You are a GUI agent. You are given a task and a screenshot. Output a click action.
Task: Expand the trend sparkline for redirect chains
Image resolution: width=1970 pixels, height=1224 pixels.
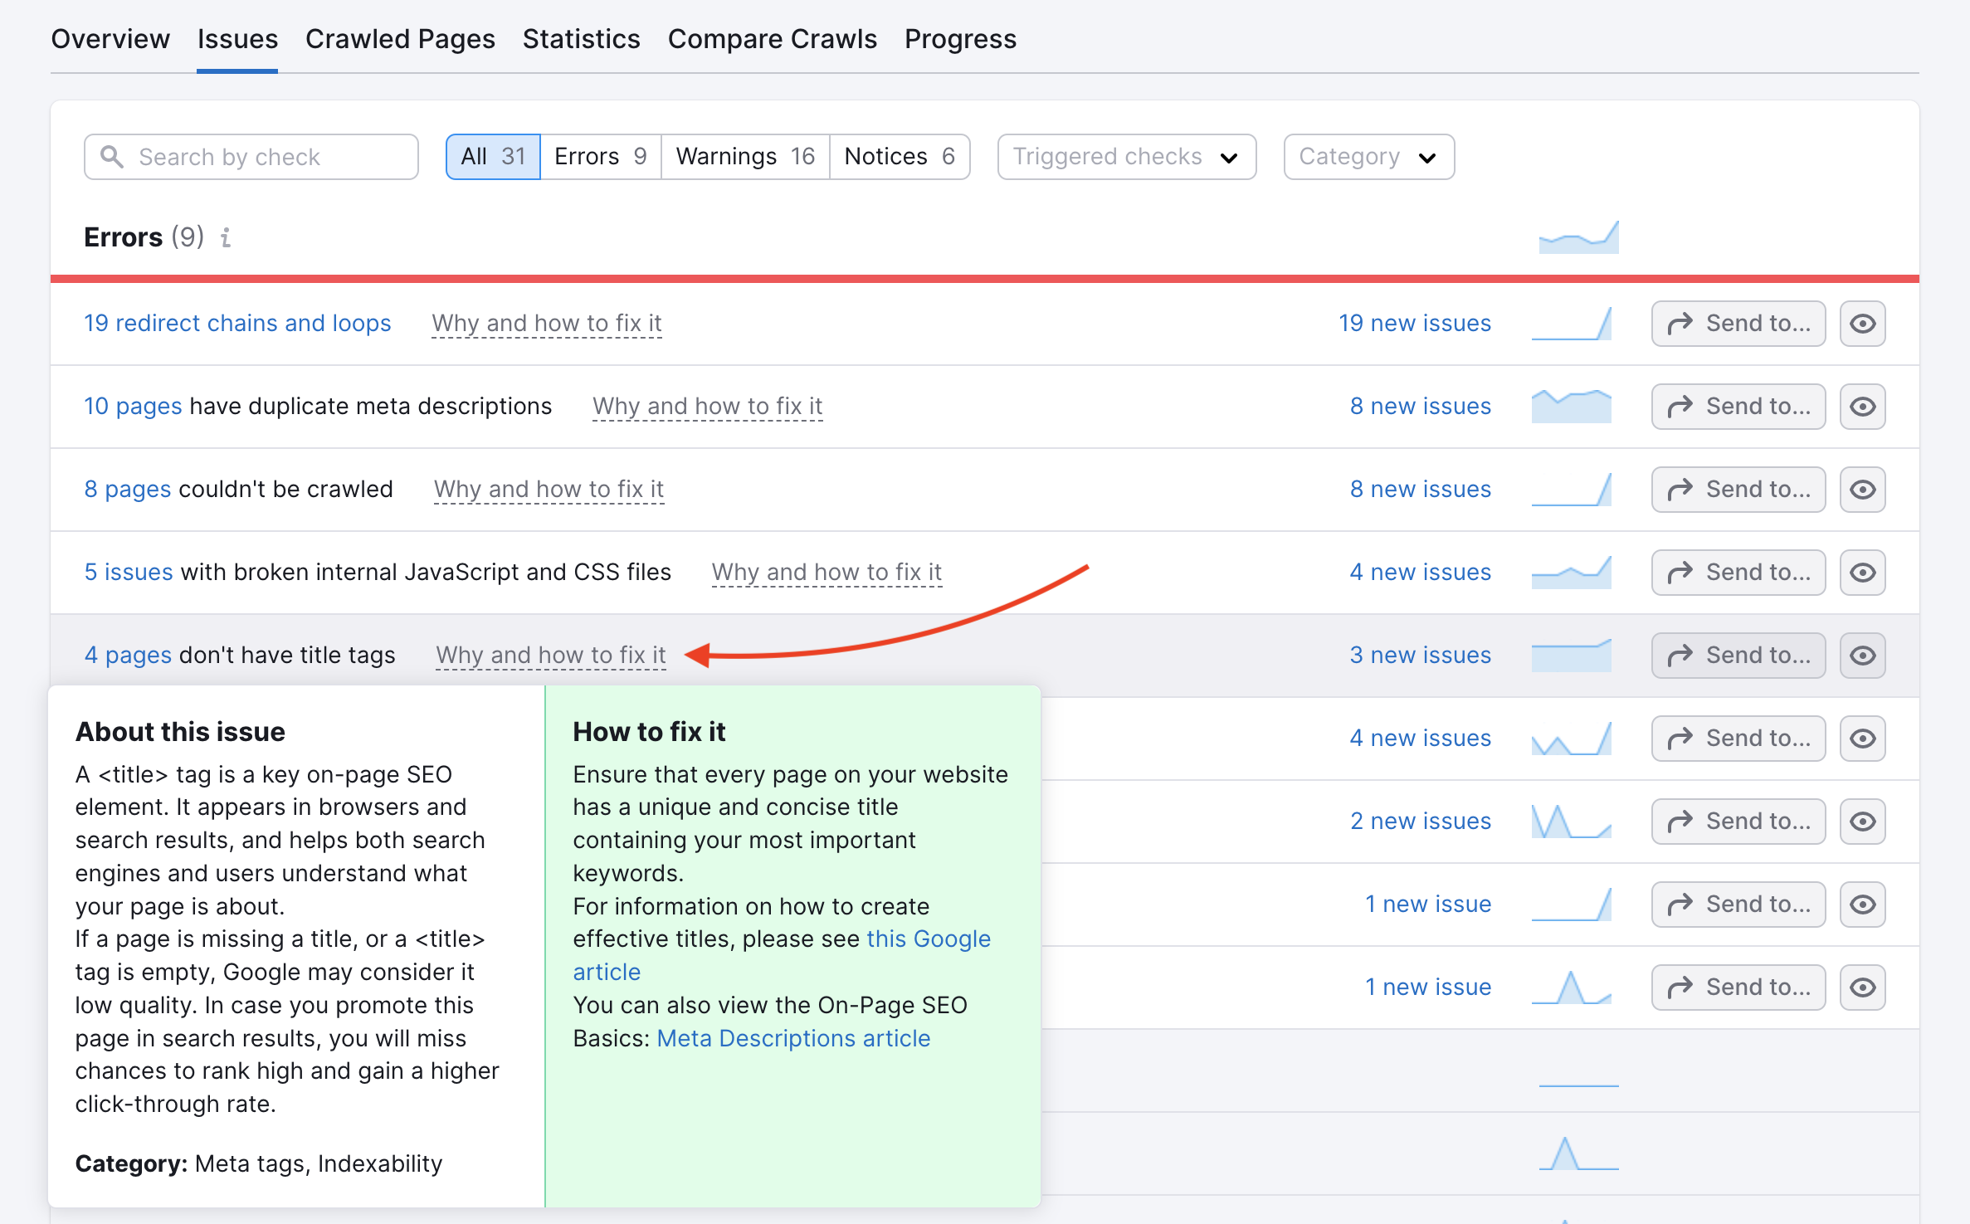[x=1575, y=323]
